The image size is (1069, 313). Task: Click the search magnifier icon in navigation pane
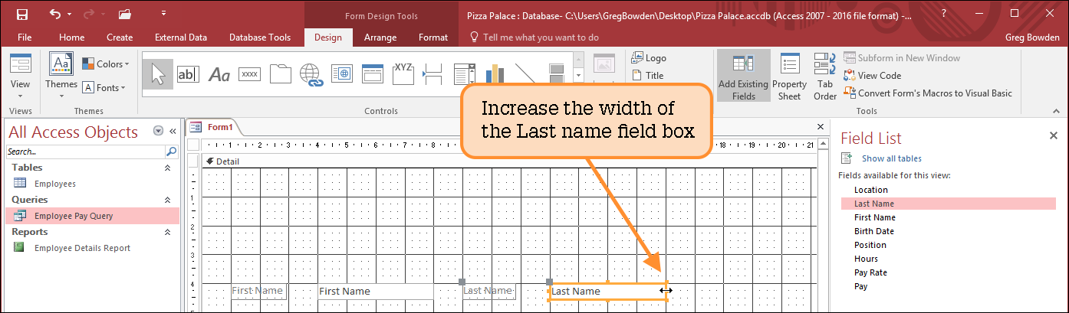[172, 152]
